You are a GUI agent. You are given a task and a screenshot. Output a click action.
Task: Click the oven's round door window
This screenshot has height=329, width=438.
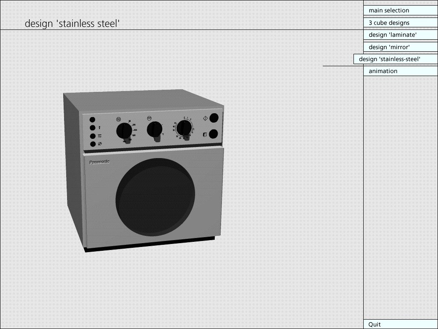(155, 197)
